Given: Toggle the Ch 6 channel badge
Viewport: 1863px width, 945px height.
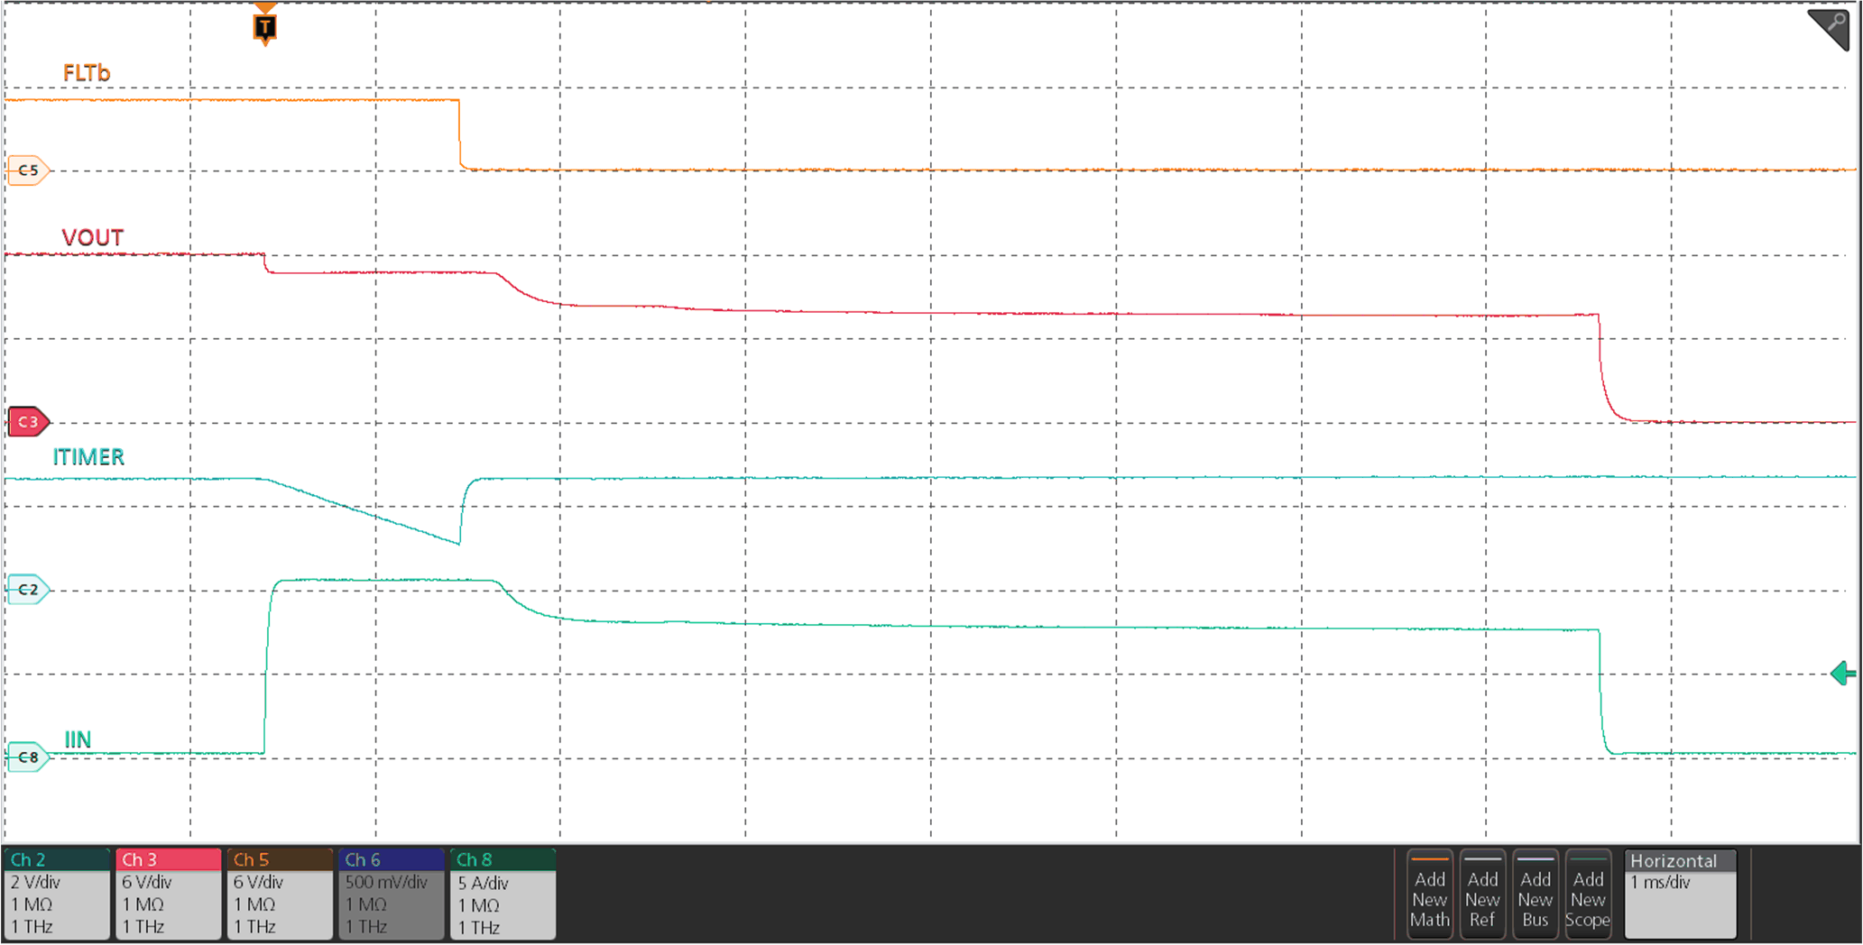Looking at the screenshot, I should (391, 859).
